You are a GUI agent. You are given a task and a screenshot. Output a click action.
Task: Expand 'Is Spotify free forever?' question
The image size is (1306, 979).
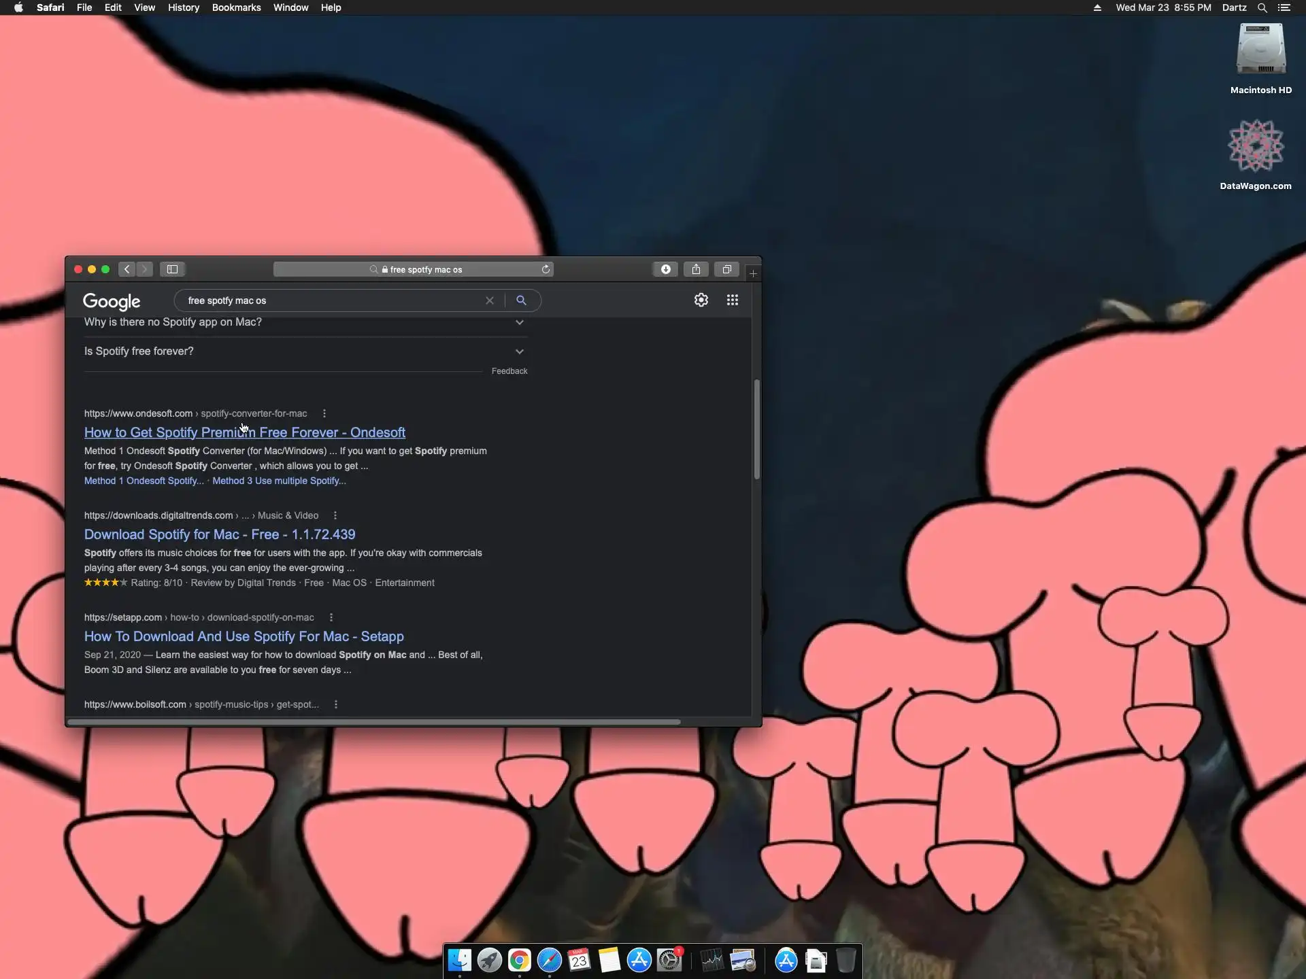(x=519, y=351)
